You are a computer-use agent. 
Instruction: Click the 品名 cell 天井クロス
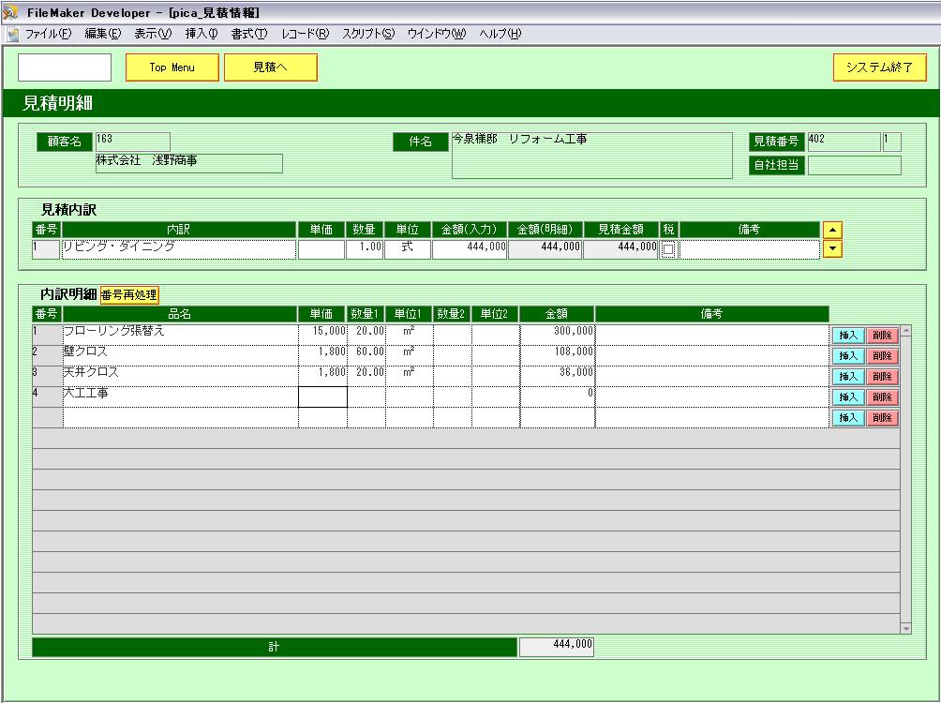[180, 376]
